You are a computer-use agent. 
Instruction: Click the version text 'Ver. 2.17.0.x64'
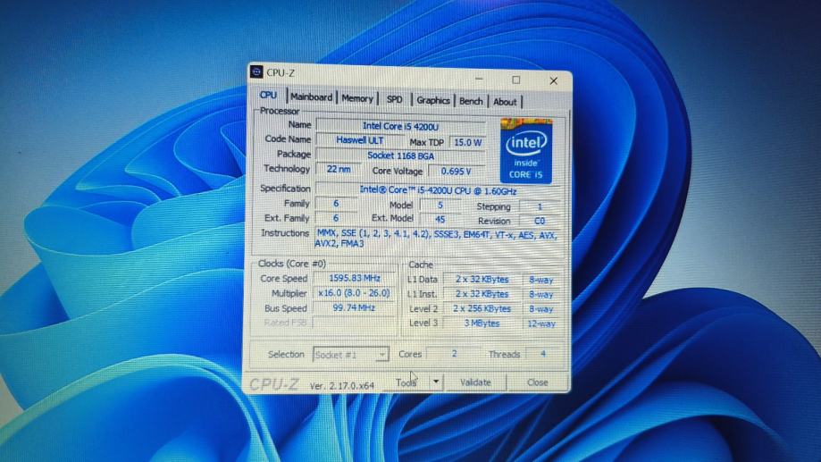pos(342,385)
